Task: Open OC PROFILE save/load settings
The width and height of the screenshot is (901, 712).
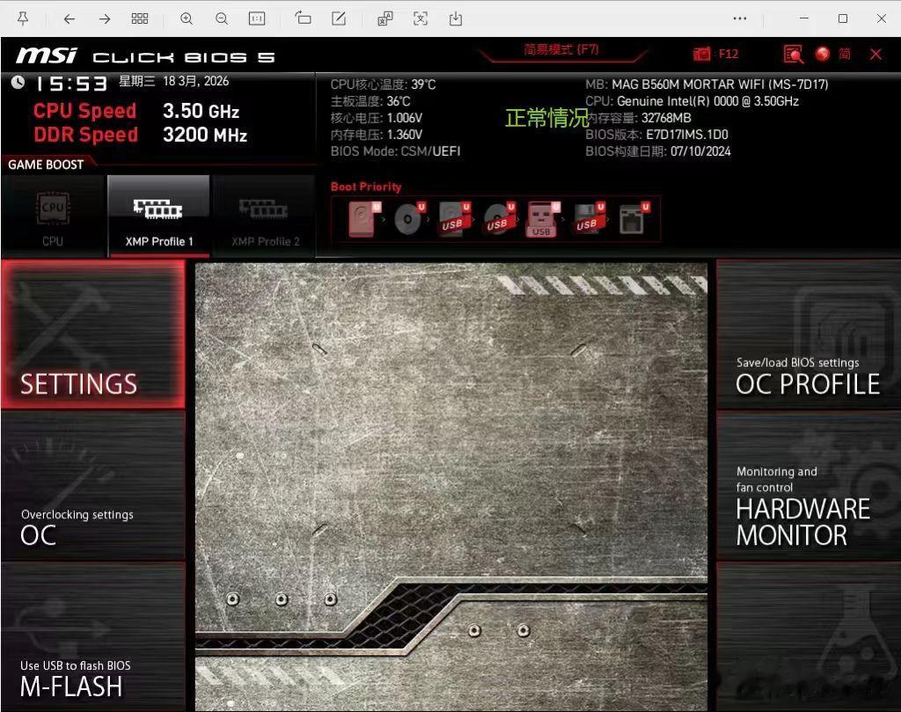Action: (809, 334)
